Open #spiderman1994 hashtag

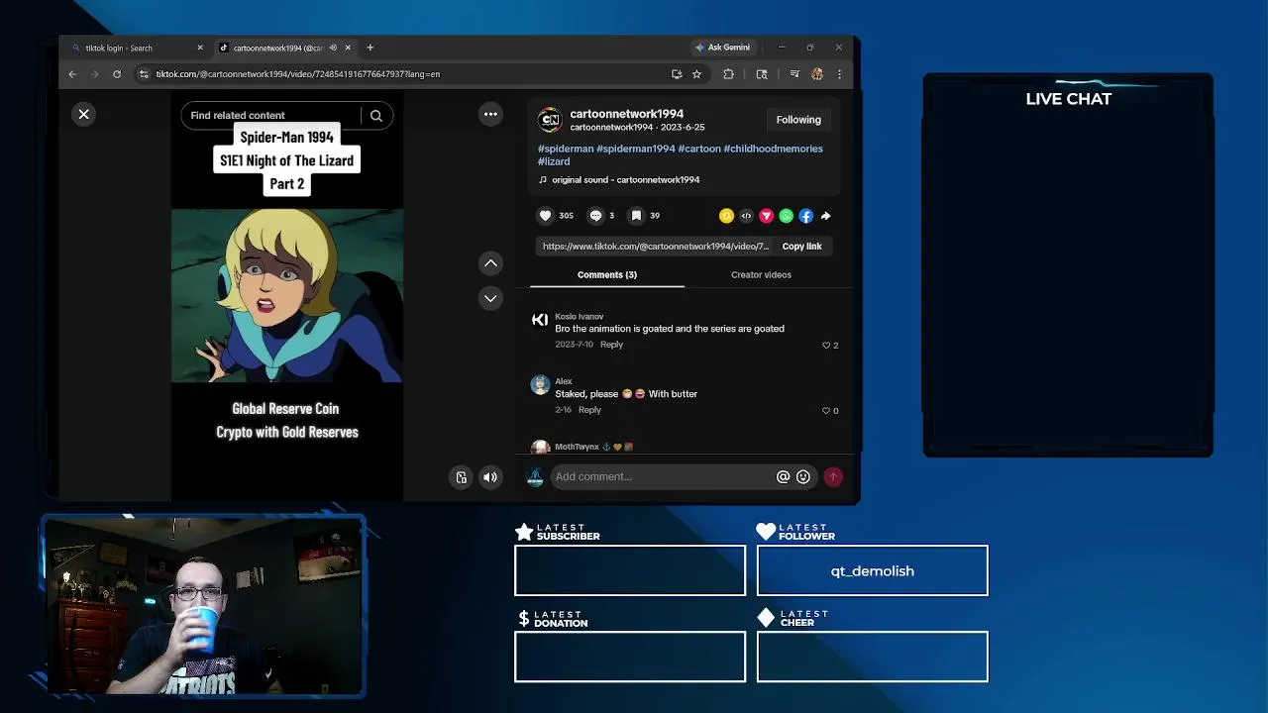636,149
